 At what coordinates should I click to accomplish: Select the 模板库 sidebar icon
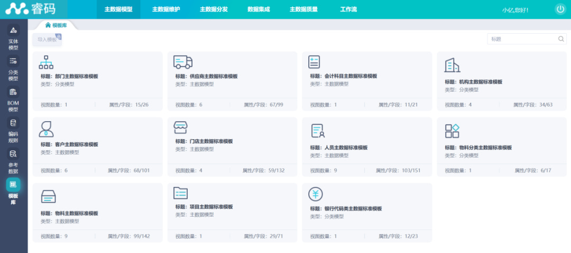tap(13, 185)
